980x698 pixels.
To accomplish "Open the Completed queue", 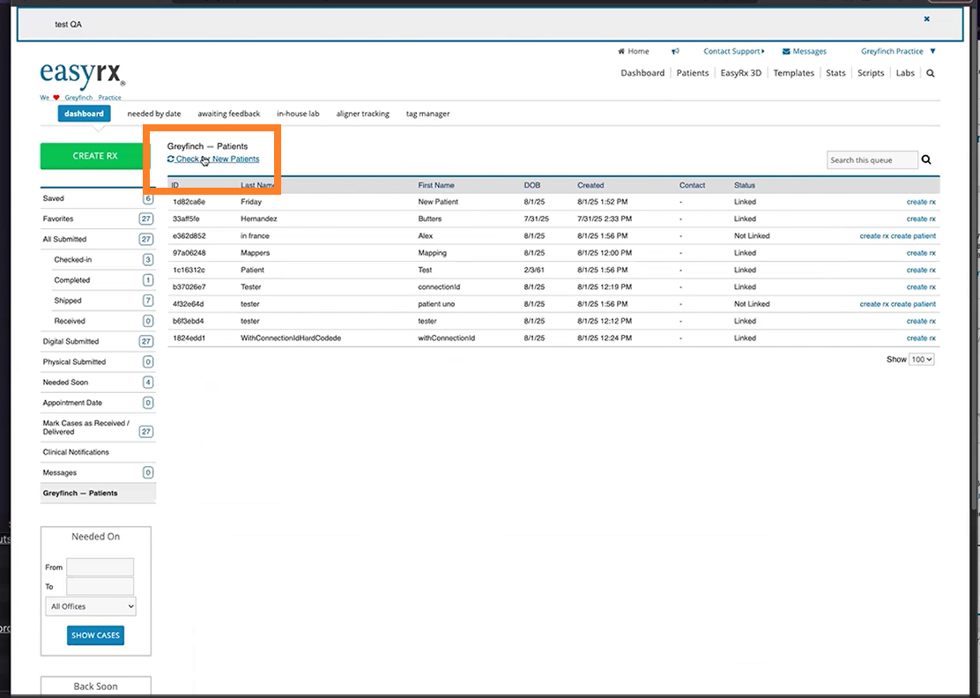I will click(103, 280).
